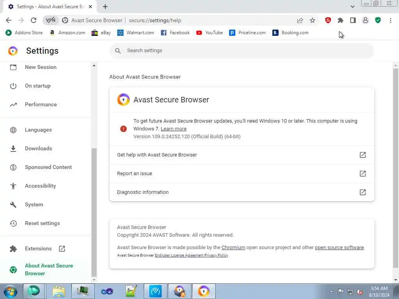Open the green Security & Privacy shield icon
This screenshot has height=299, width=399.
378,20
